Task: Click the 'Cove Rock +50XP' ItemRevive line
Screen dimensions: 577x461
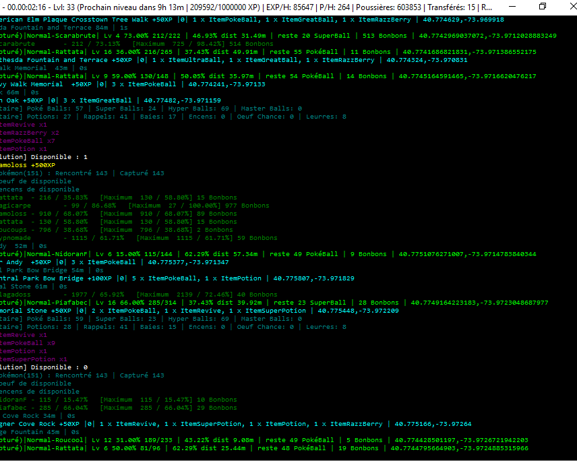Action: pyautogui.click(x=236, y=424)
